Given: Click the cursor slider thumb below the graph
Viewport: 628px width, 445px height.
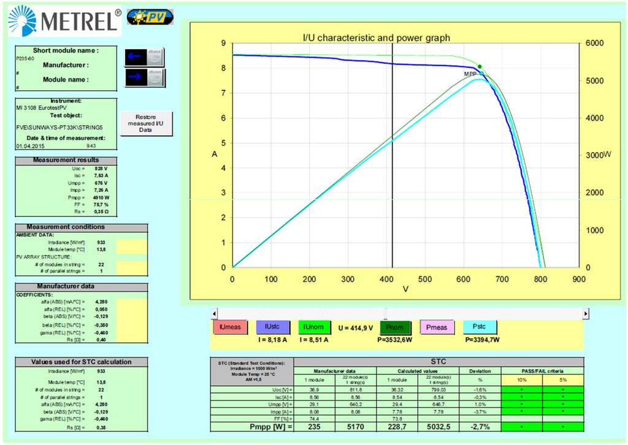Looking at the screenshot, I should point(386,313).
